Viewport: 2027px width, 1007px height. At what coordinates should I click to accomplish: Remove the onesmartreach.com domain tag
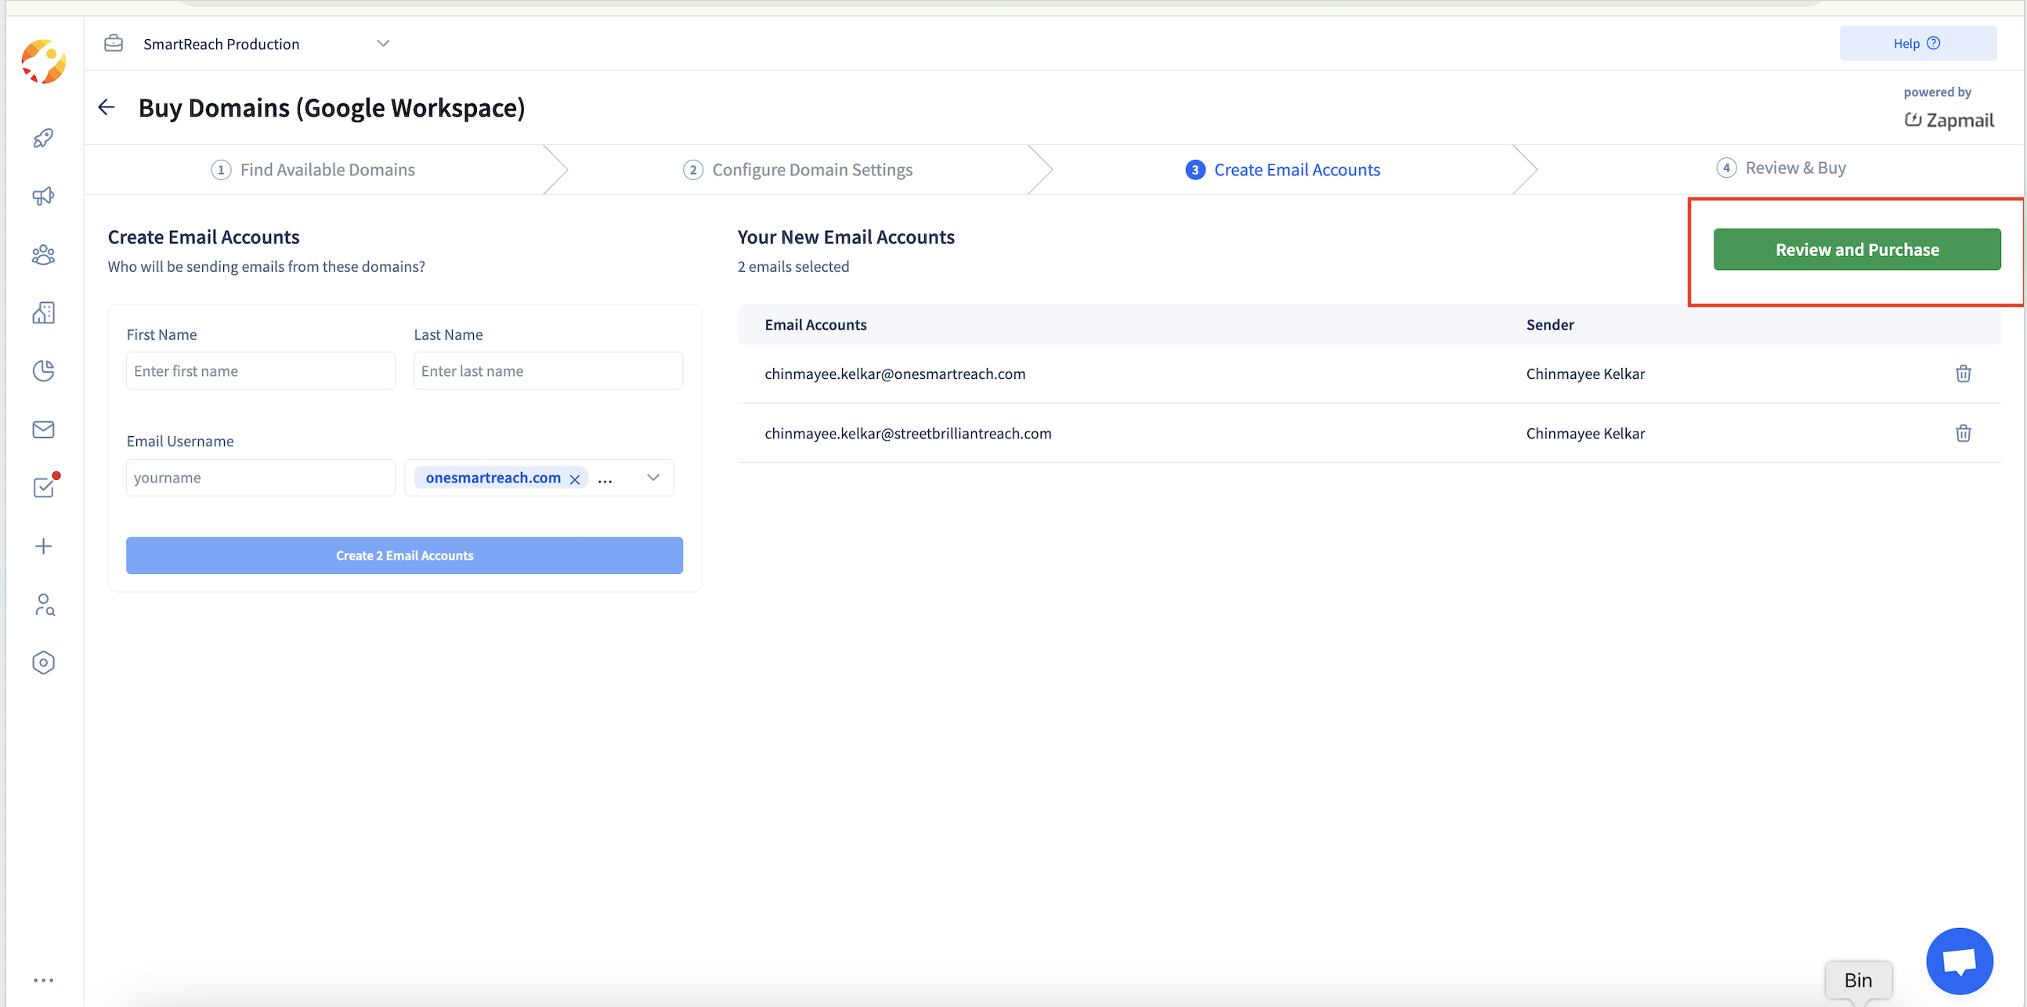click(x=575, y=479)
